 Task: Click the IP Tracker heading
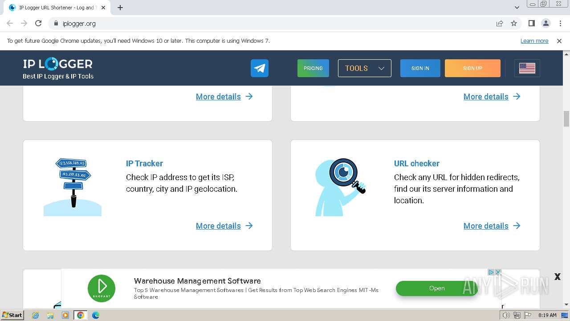(x=144, y=163)
